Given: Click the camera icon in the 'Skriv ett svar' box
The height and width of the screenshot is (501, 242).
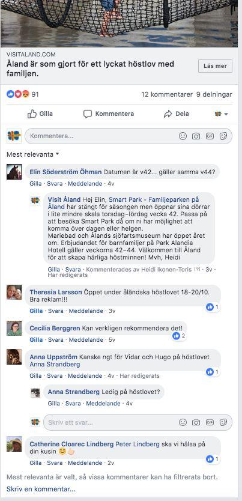Looking at the screenshot, I should click(196, 422).
